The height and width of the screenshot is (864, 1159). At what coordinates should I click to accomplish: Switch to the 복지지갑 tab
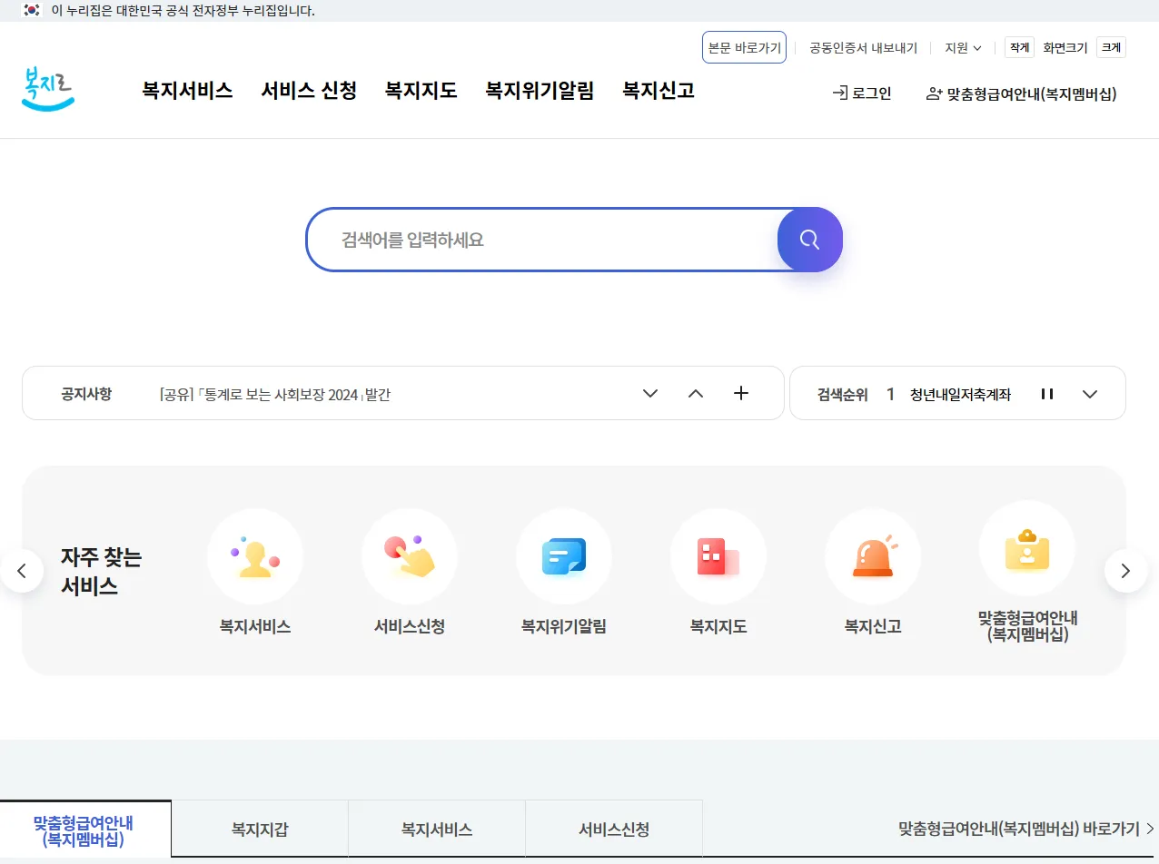(259, 828)
